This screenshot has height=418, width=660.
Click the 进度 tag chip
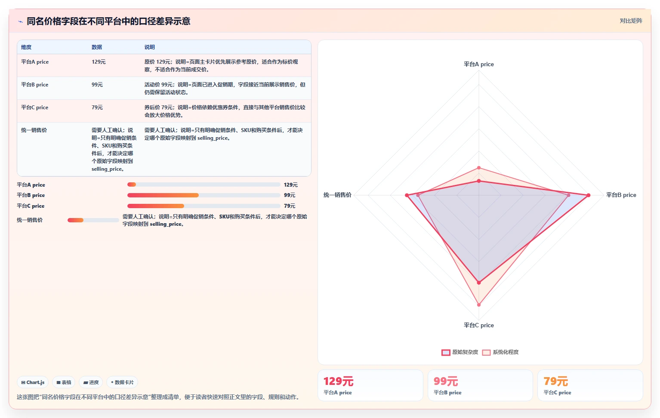(x=91, y=382)
